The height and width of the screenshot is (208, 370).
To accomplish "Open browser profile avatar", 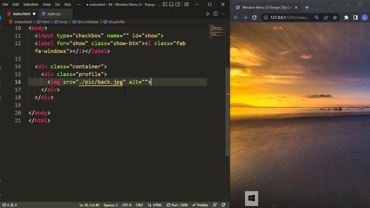I will point(365,17).
